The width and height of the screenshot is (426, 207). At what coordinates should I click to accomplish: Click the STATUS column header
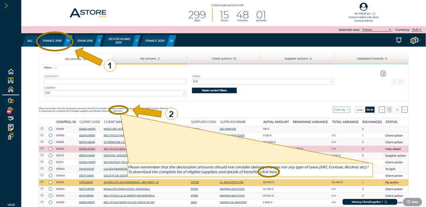[391, 122]
